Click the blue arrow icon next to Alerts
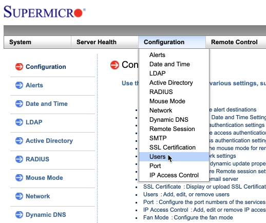This screenshot has width=266, height=223. 19,85
